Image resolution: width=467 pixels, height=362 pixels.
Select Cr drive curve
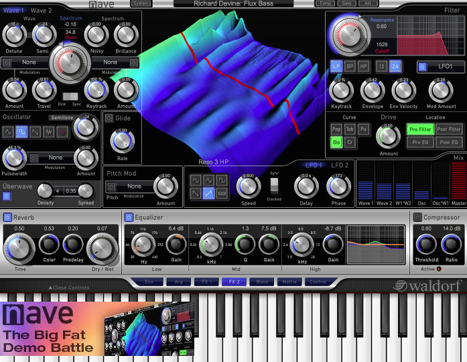coord(350,142)
